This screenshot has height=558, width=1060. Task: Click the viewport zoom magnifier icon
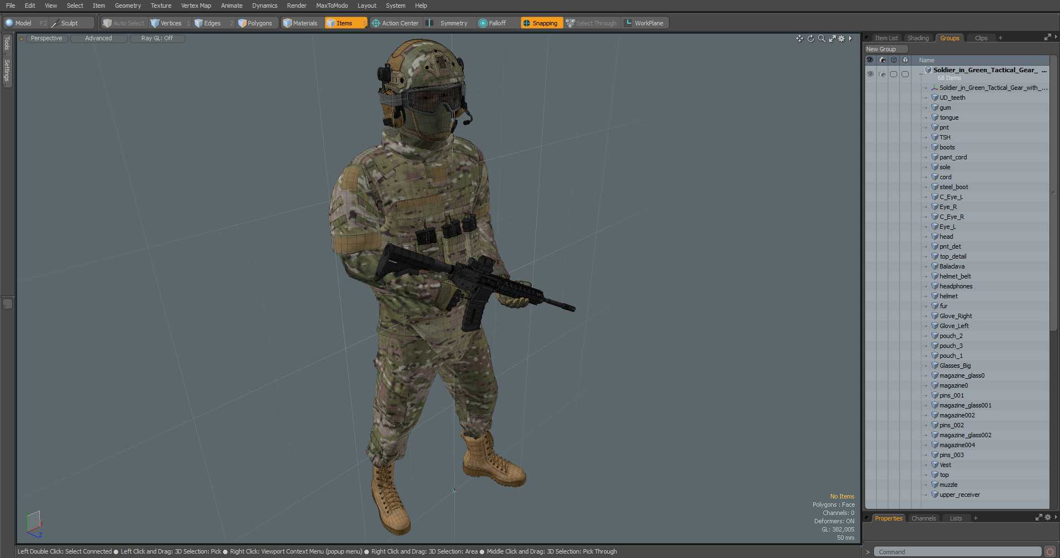point(821,39)
